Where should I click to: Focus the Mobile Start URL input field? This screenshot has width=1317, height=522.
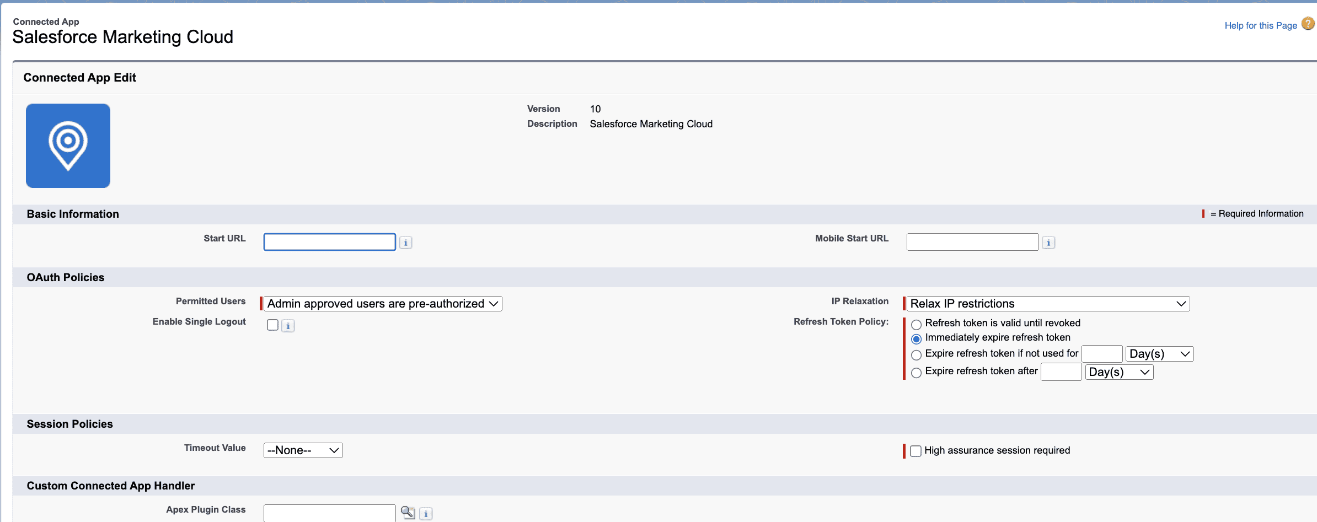click(972, 242)
